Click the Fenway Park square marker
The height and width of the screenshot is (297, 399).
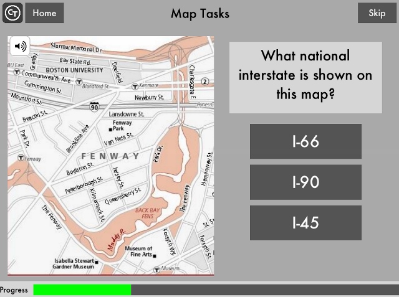click(x=110, y=130)
